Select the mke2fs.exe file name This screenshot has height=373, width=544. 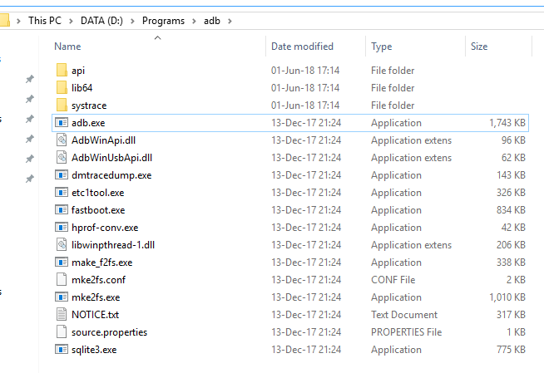(x=96, y=297)
